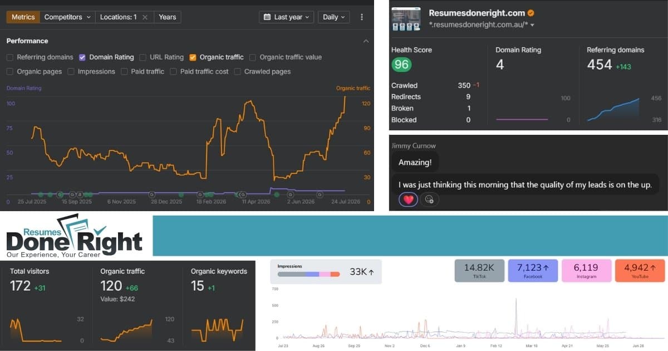Expand the Competitors dropdown

tap(67, 17)
